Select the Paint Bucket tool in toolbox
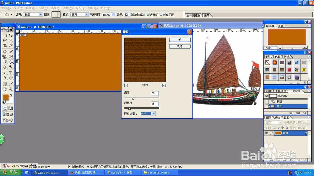Viewport: 314px width, 176px height. click(x=11, y=62)
